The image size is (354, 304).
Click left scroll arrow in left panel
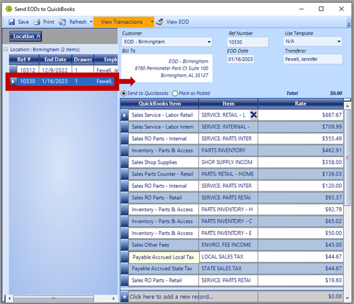tap(9, 298)
